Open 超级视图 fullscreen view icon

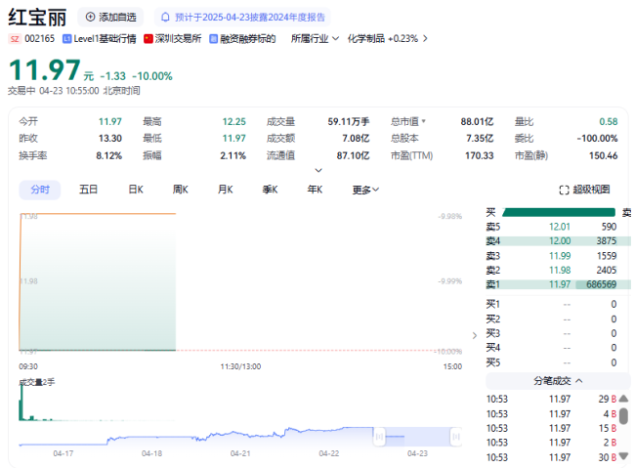564,190
